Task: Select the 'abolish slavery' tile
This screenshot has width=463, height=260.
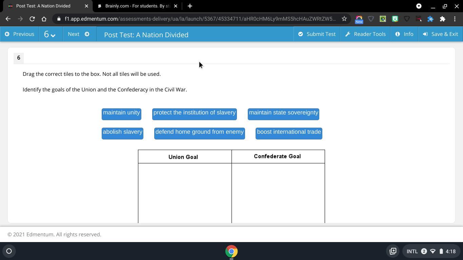Action: [x=122, y=133]
